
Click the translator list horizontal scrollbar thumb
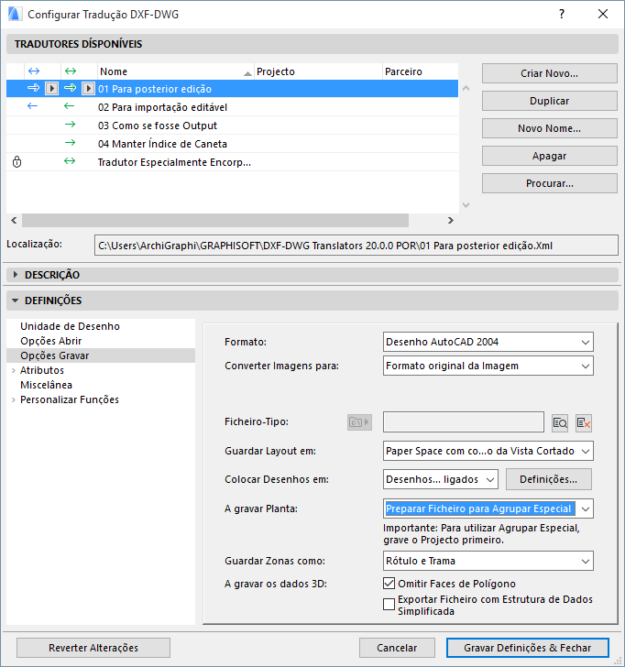coord(215,220)
